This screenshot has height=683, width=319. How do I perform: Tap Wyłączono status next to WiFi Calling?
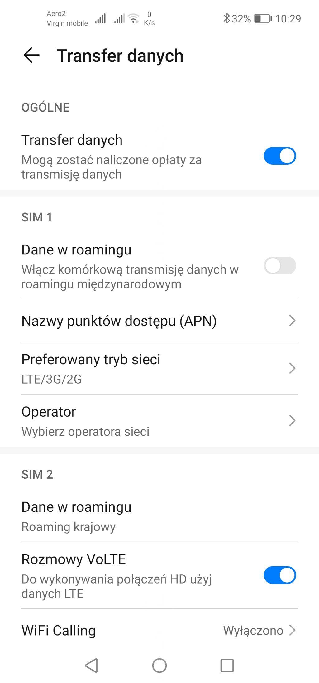point(253,630)
